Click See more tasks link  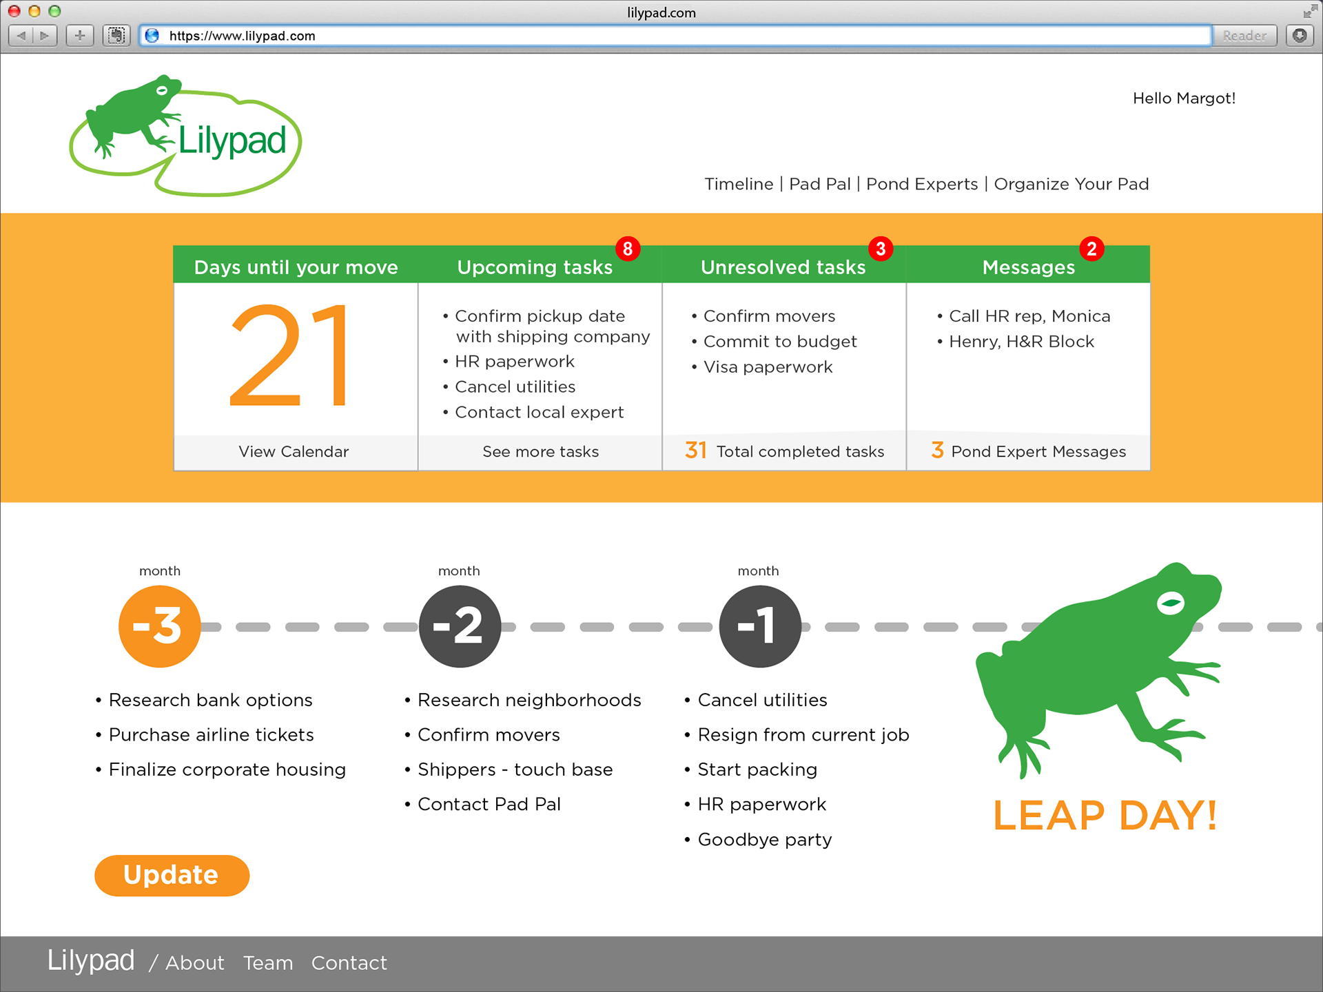541,452
